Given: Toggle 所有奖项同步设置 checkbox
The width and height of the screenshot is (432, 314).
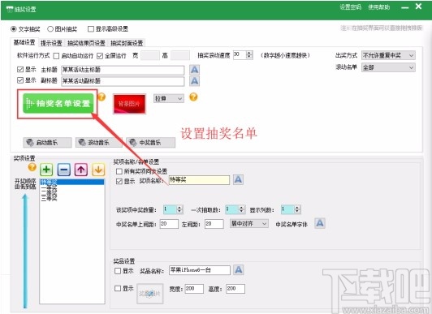Looking at the screenshot, I should point(119,171).
